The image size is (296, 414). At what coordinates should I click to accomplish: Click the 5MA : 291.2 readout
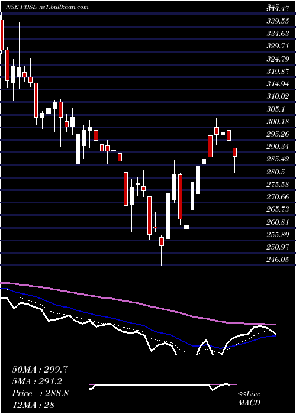(37, 381)
